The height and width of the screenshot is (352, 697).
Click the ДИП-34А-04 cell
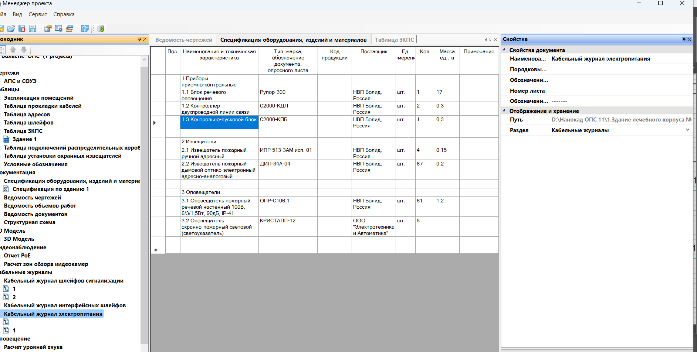288,170
